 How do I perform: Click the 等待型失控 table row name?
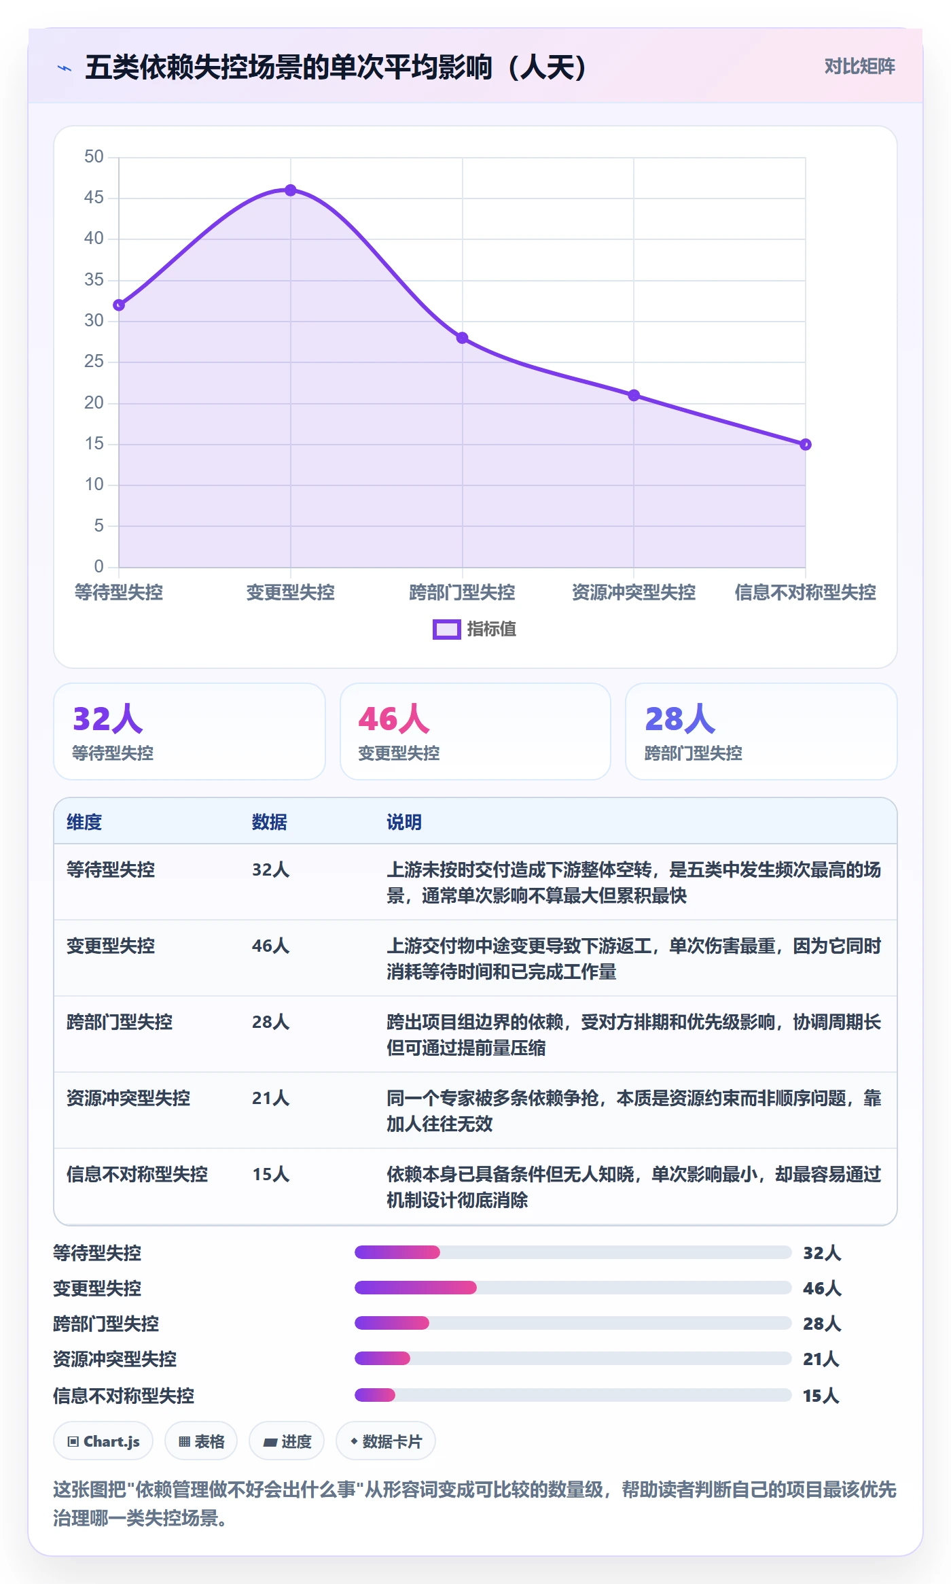click(111, 870)
